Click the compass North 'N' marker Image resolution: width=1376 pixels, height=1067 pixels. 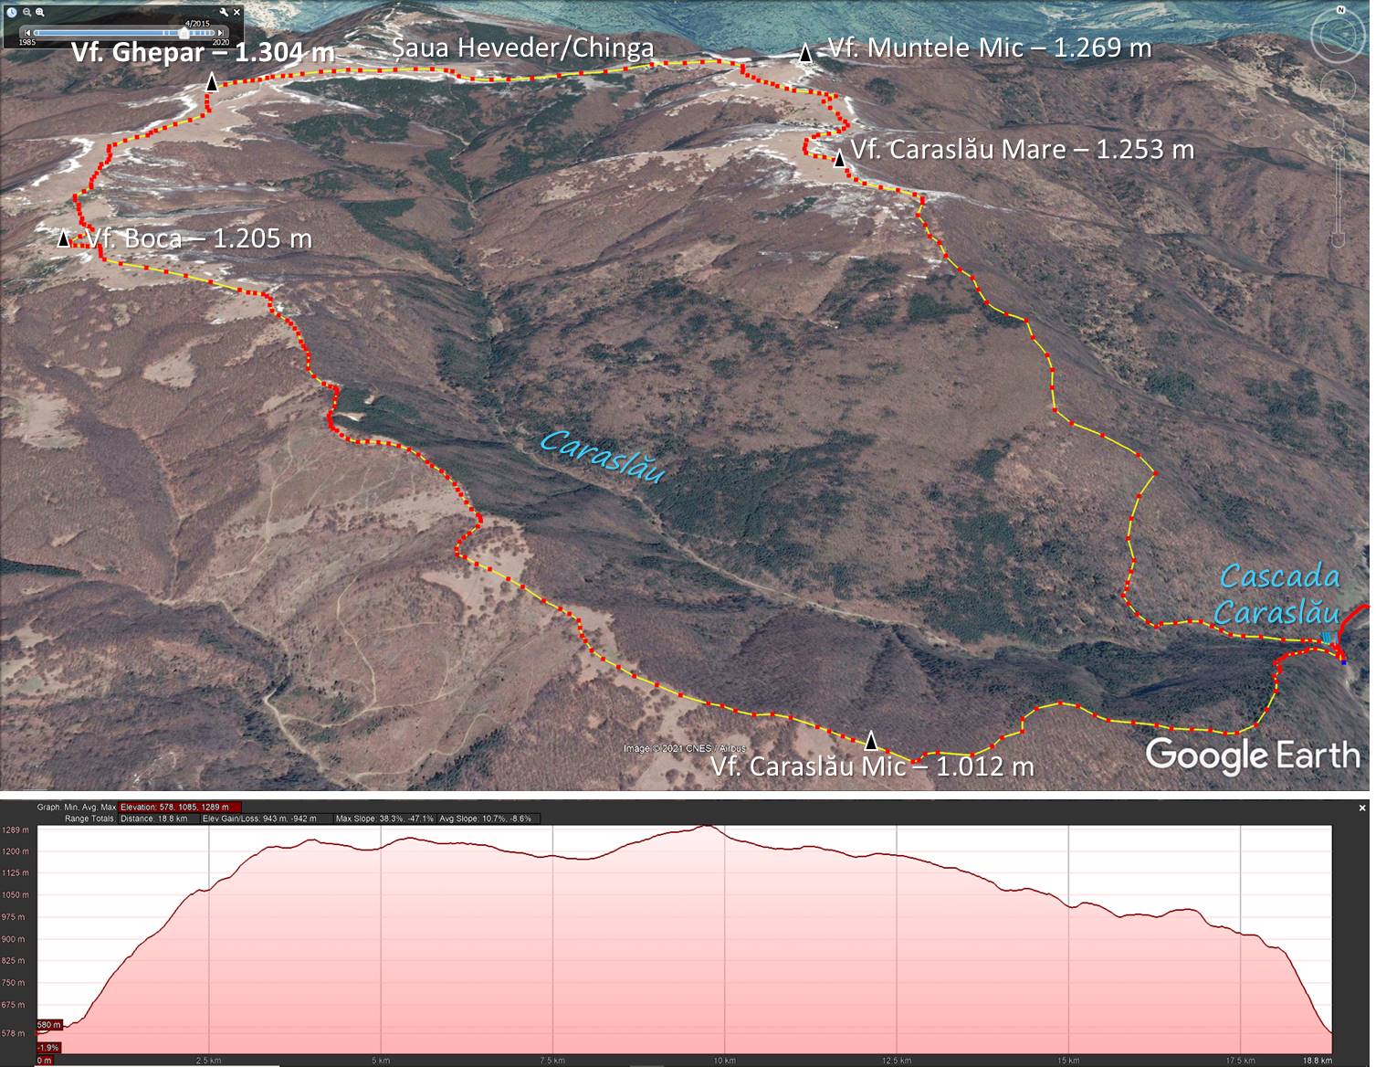pos(1341,9)
